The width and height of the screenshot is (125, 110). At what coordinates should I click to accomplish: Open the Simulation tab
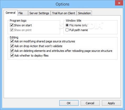click(x=84, y=13)
